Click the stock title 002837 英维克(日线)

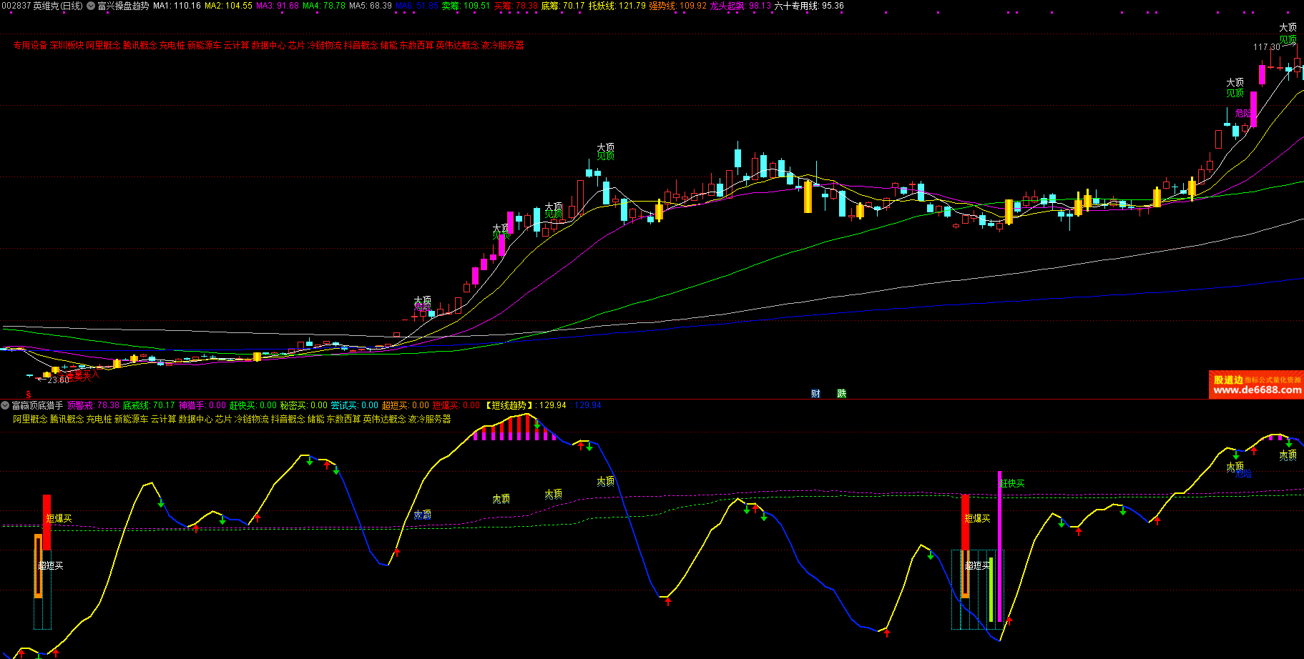pyautogui.click(x=42, y=6)
